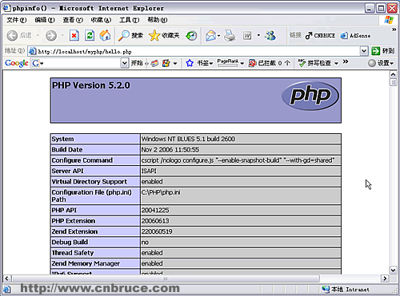400x296 pixels.
Task: Click the horizontal scrollbar thumb
Action: [166, 278]
